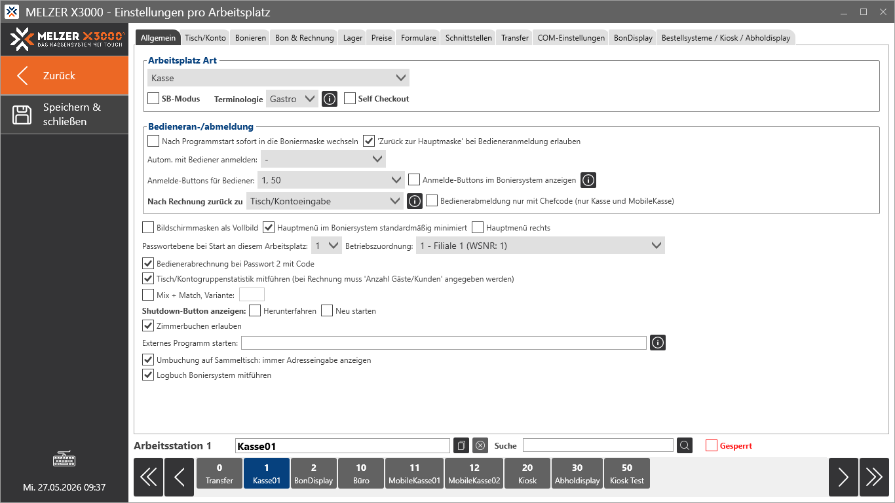895x503 pixels.
Task: Enable Mix + Match checkbox
Action: [148, 295]
